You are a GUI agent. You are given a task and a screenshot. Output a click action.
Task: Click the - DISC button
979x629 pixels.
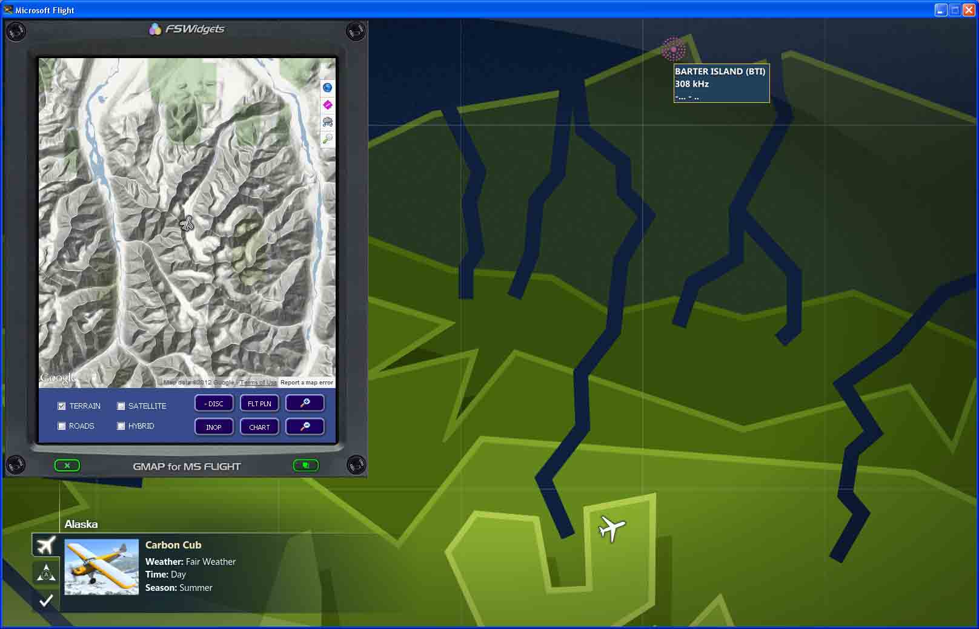214,403
